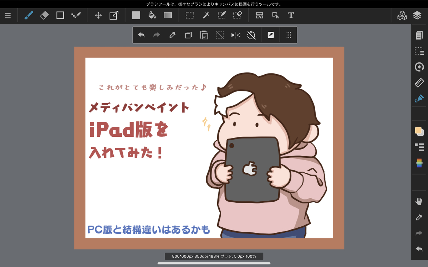
Task: Redo with floating toolbar arrow
Action: point(157,35)
